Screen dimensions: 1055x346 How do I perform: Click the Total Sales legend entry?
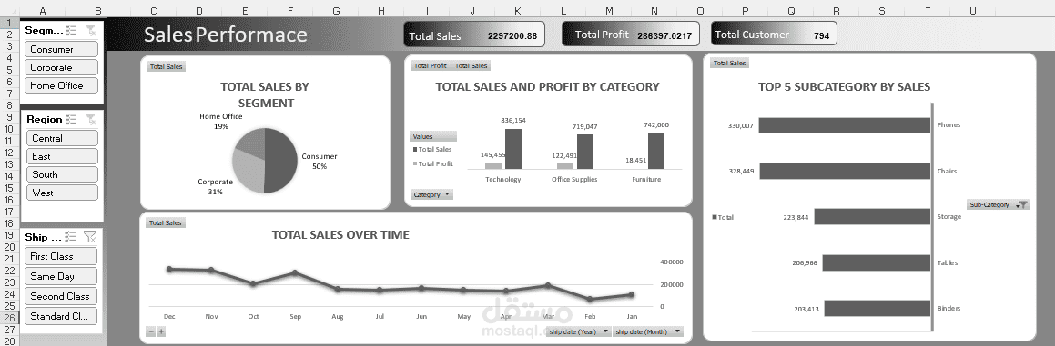[x=432, y=150]
